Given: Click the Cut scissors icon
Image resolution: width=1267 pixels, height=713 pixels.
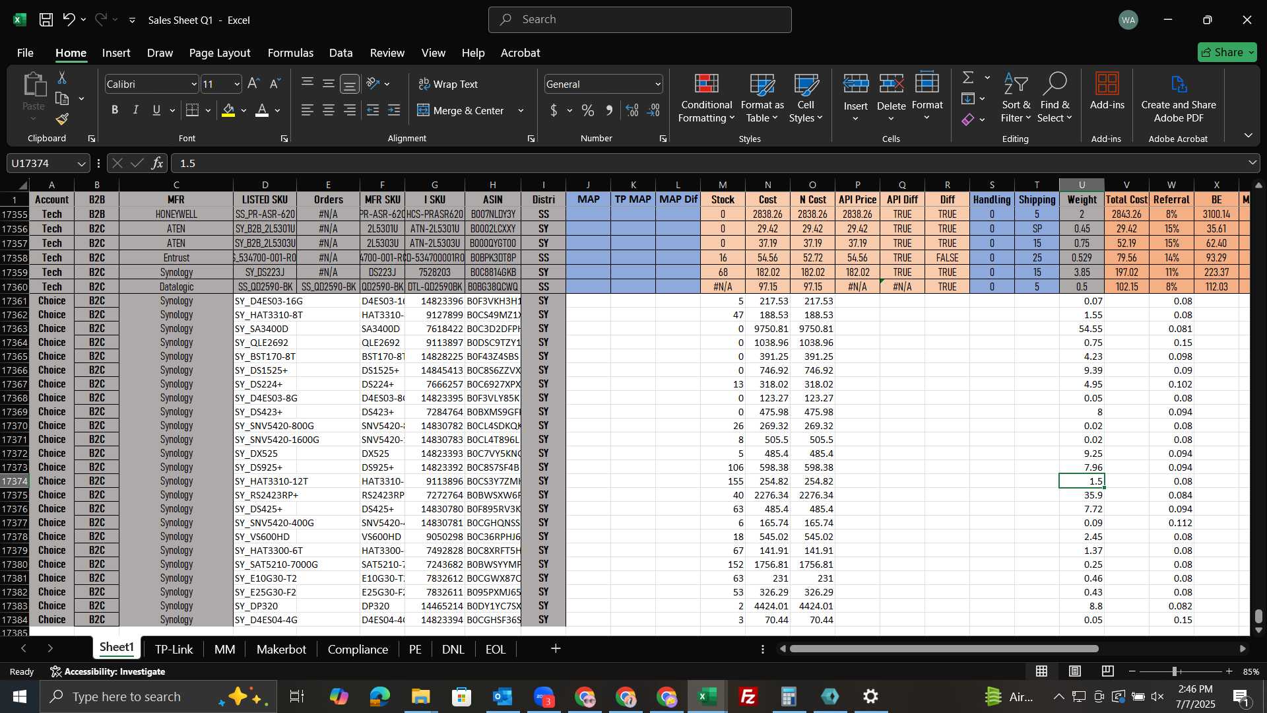Looking at the screenshot, I should point(62,78).
